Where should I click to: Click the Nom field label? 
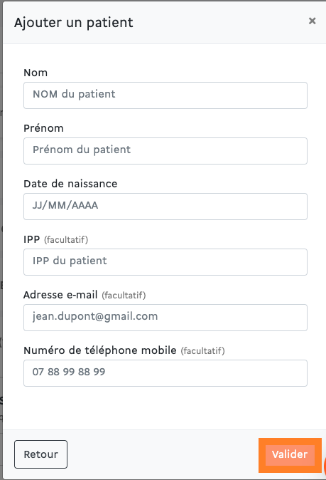[36, 73]
